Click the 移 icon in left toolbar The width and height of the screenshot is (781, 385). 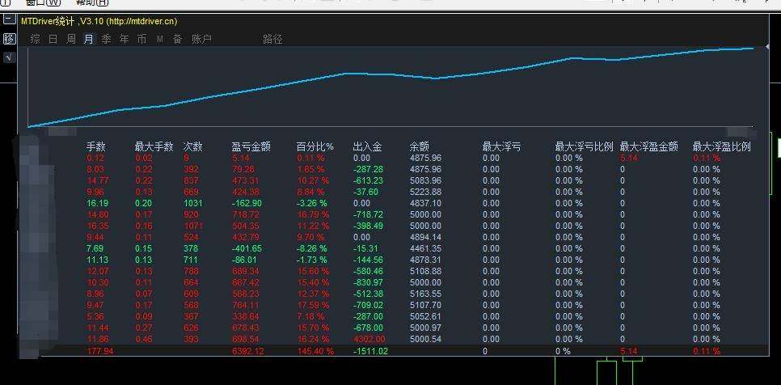tap(9, 39)
